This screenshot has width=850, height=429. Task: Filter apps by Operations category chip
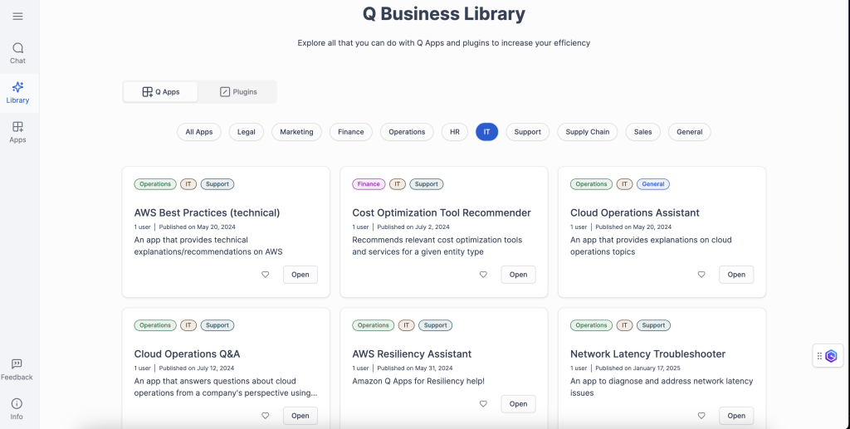[x=407, y=132]
